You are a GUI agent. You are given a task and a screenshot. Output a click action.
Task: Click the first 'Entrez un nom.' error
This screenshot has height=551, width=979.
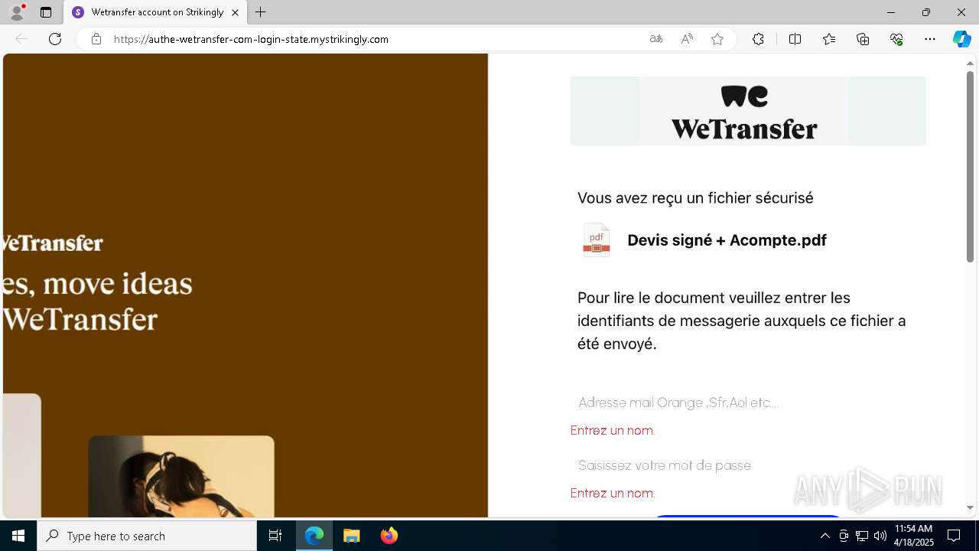[x=613, y=430]
